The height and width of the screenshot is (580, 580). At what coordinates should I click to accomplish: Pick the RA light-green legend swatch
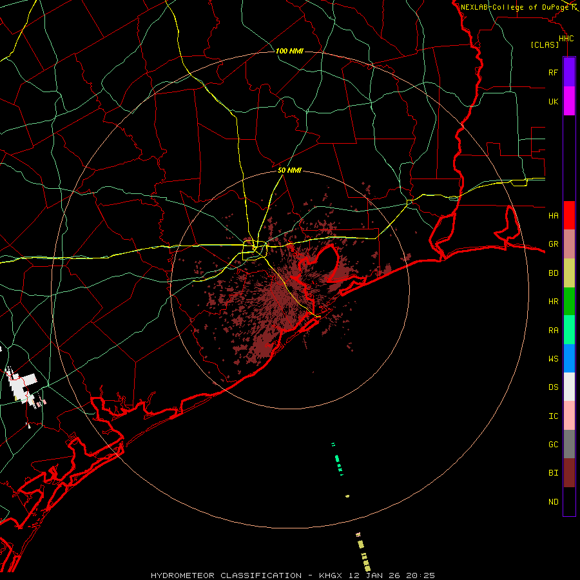[569, 330]
